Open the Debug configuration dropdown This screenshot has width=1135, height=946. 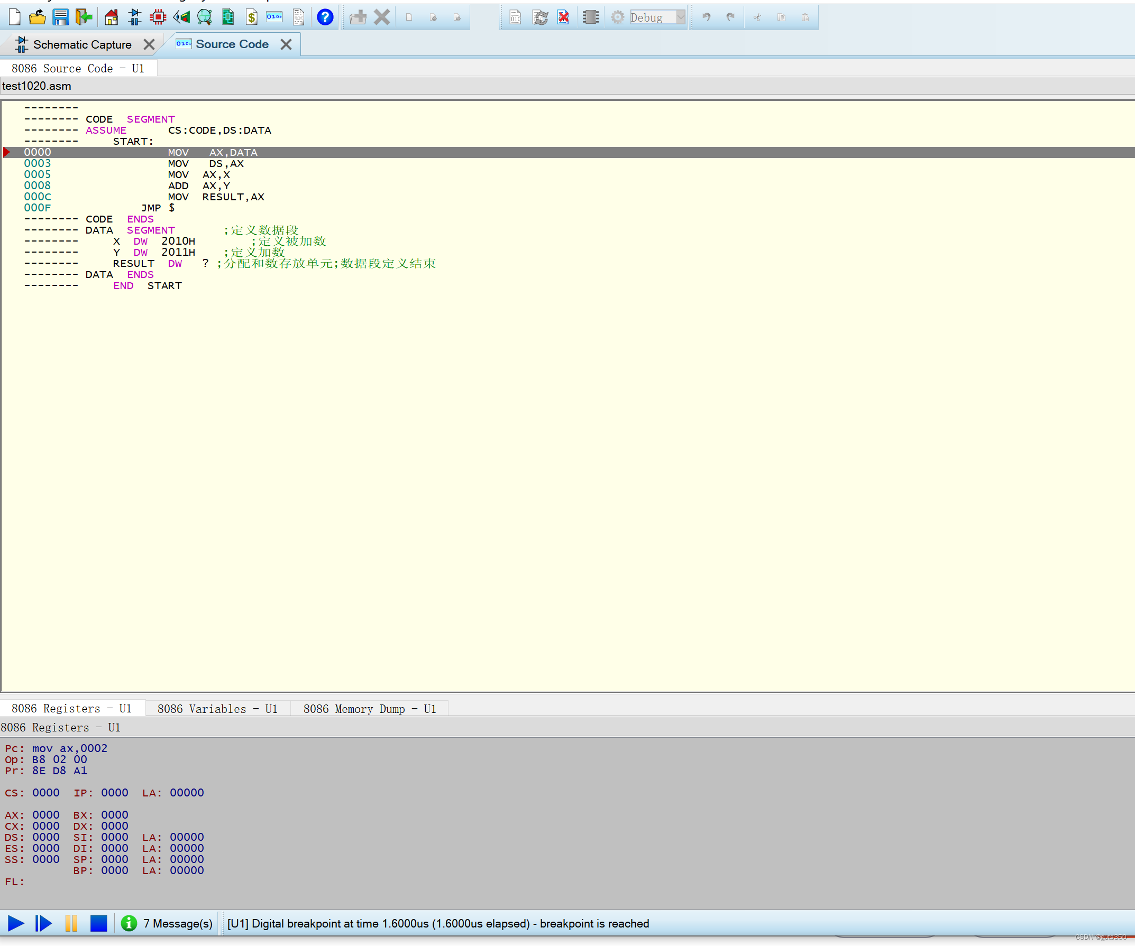point(681,17)
